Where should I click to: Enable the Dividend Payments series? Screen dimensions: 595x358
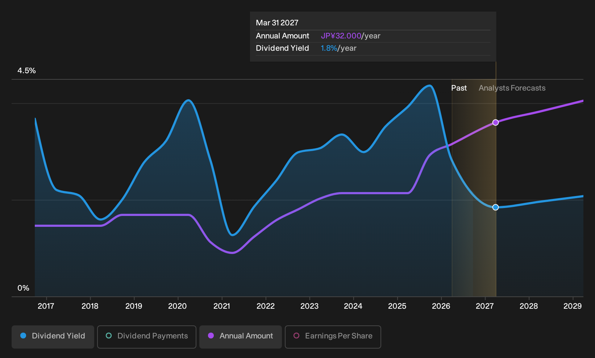pyautogui.click(x=147, y=337)
